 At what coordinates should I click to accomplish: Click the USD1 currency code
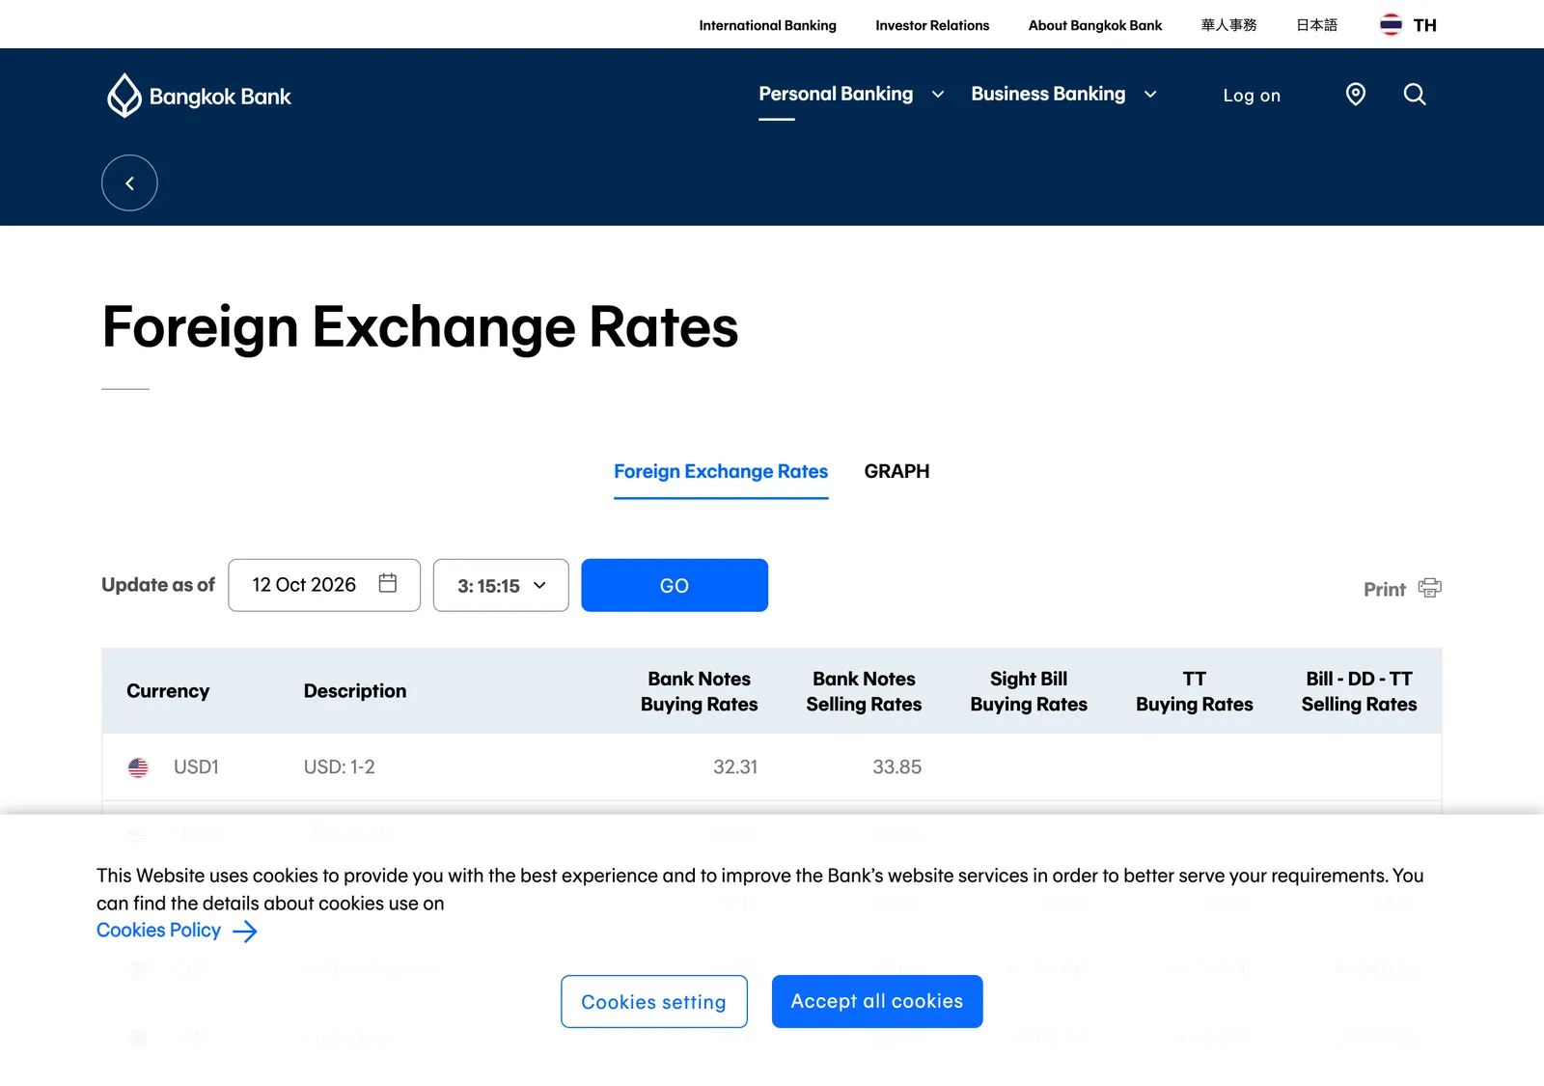[196, 767]
